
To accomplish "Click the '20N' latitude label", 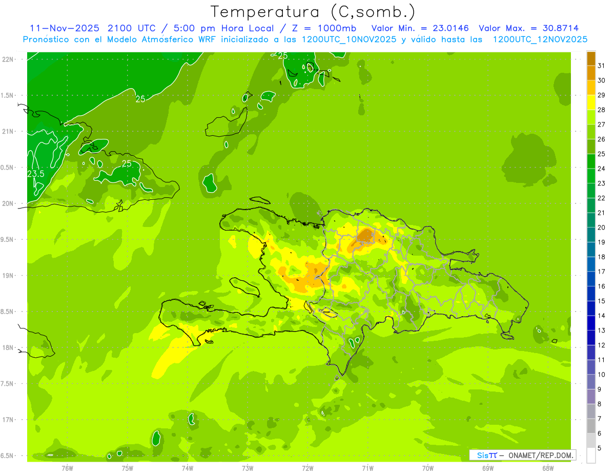I will tap(9, 203).
